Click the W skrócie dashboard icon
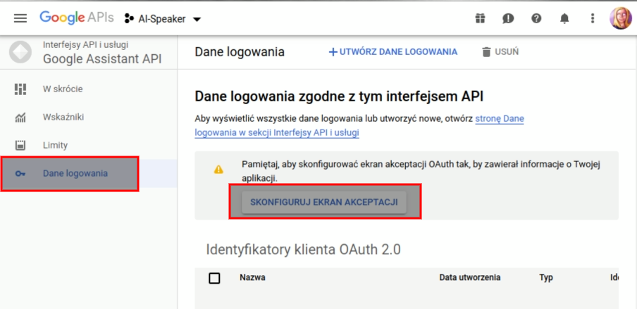637x309 pixels. pos(20,89)
